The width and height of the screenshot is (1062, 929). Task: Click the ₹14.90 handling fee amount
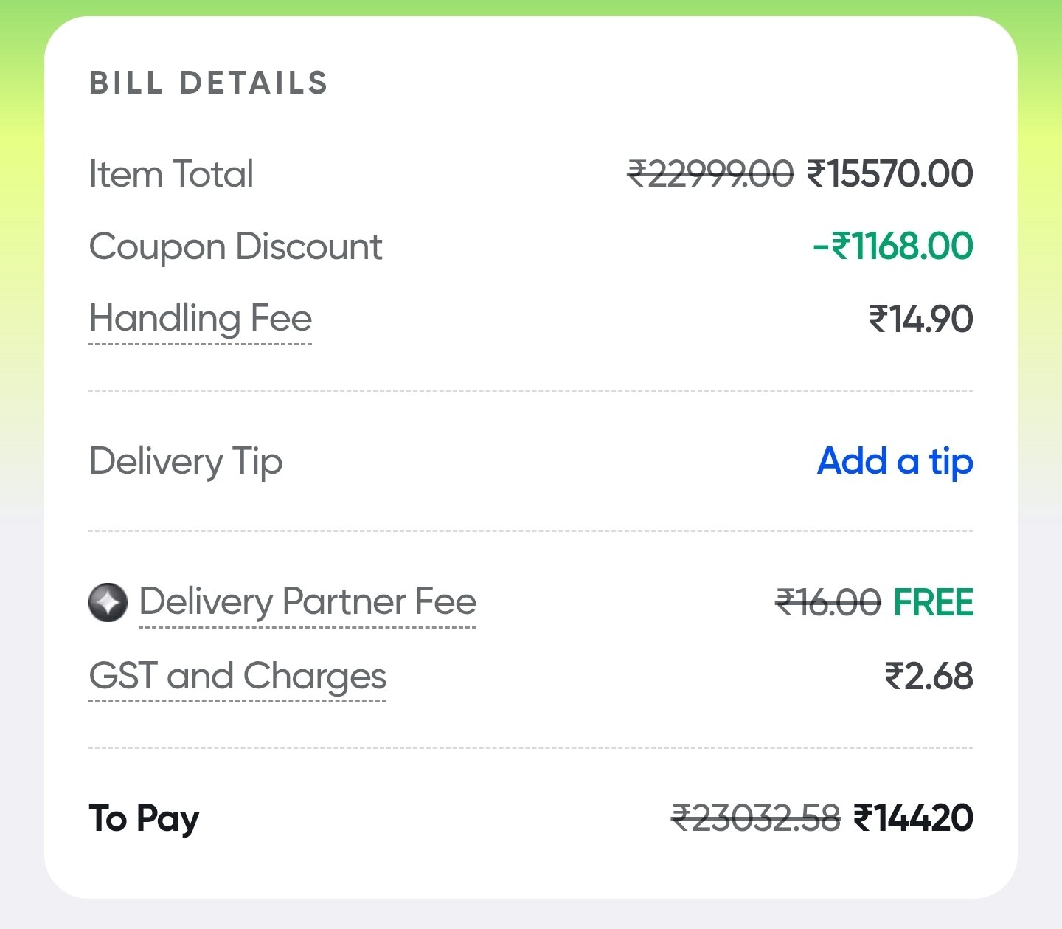(921, 319)
